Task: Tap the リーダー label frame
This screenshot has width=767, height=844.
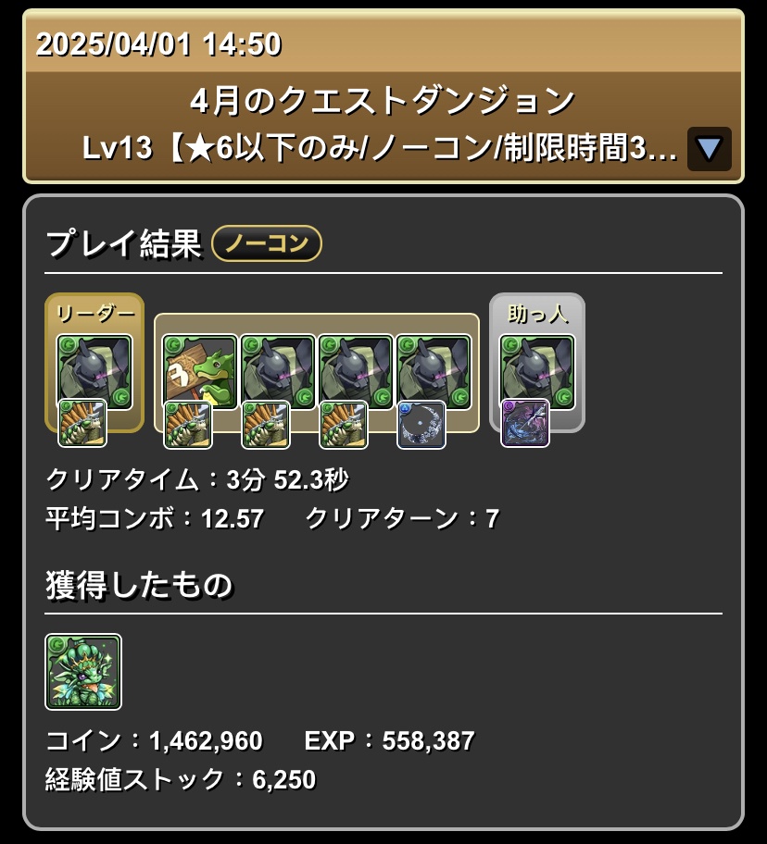Action: tap(94, 364)
